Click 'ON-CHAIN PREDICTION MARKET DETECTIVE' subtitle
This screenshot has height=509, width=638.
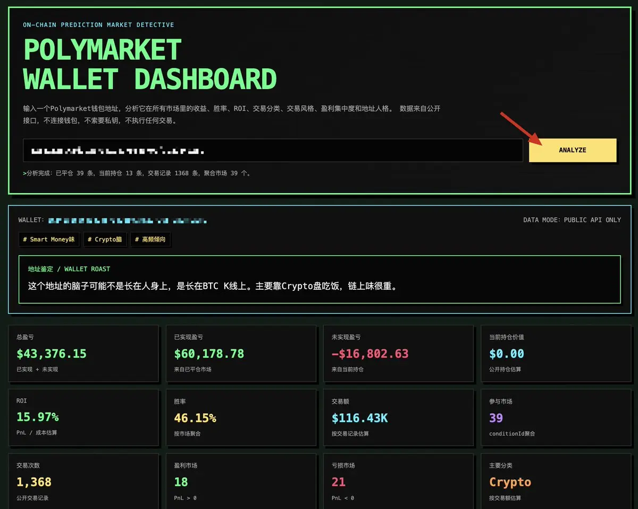coord(98,25)
